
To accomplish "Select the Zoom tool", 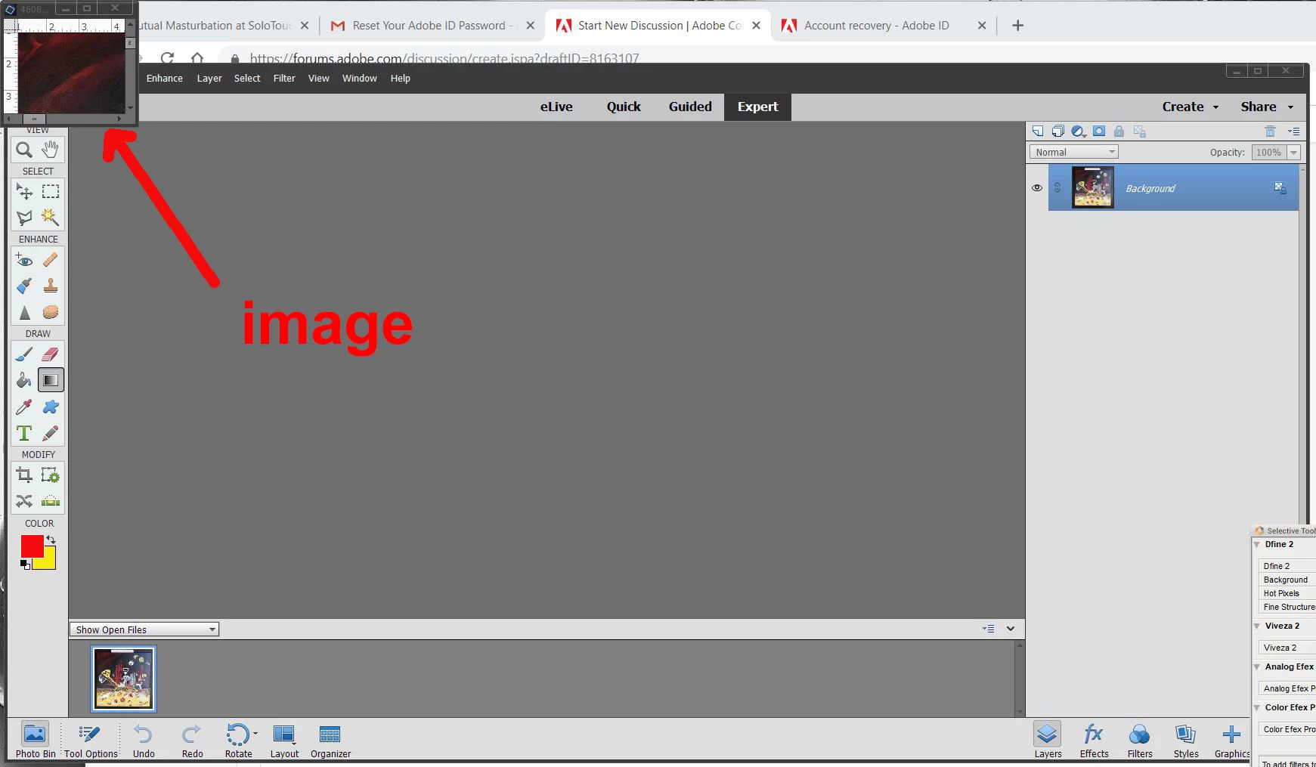I will tap(24, 150).
